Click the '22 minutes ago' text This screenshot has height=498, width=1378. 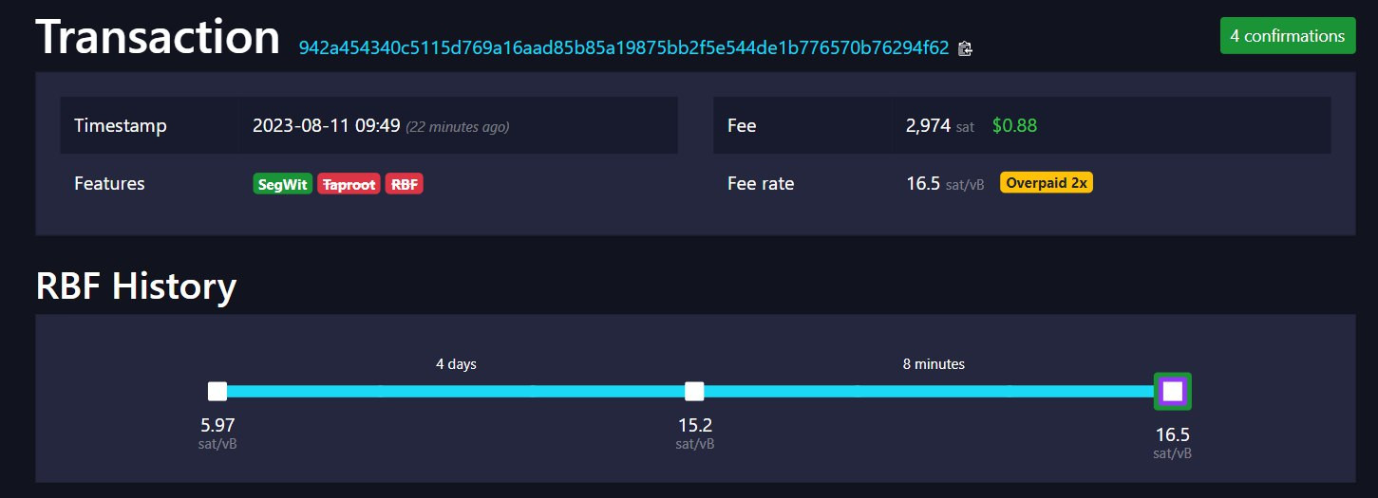[458, 126]
